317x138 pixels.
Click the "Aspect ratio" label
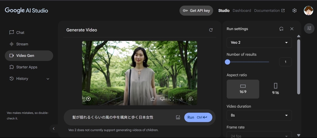point(237,75)
